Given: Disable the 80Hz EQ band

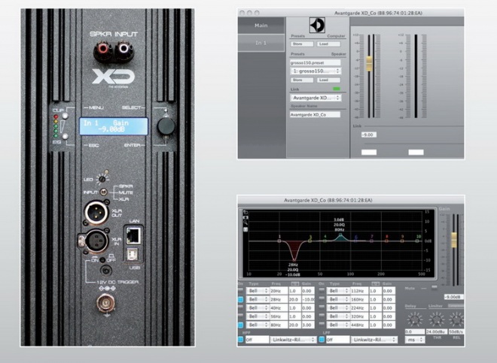Looking at the screenshot, I should click(x=240, y=325).
